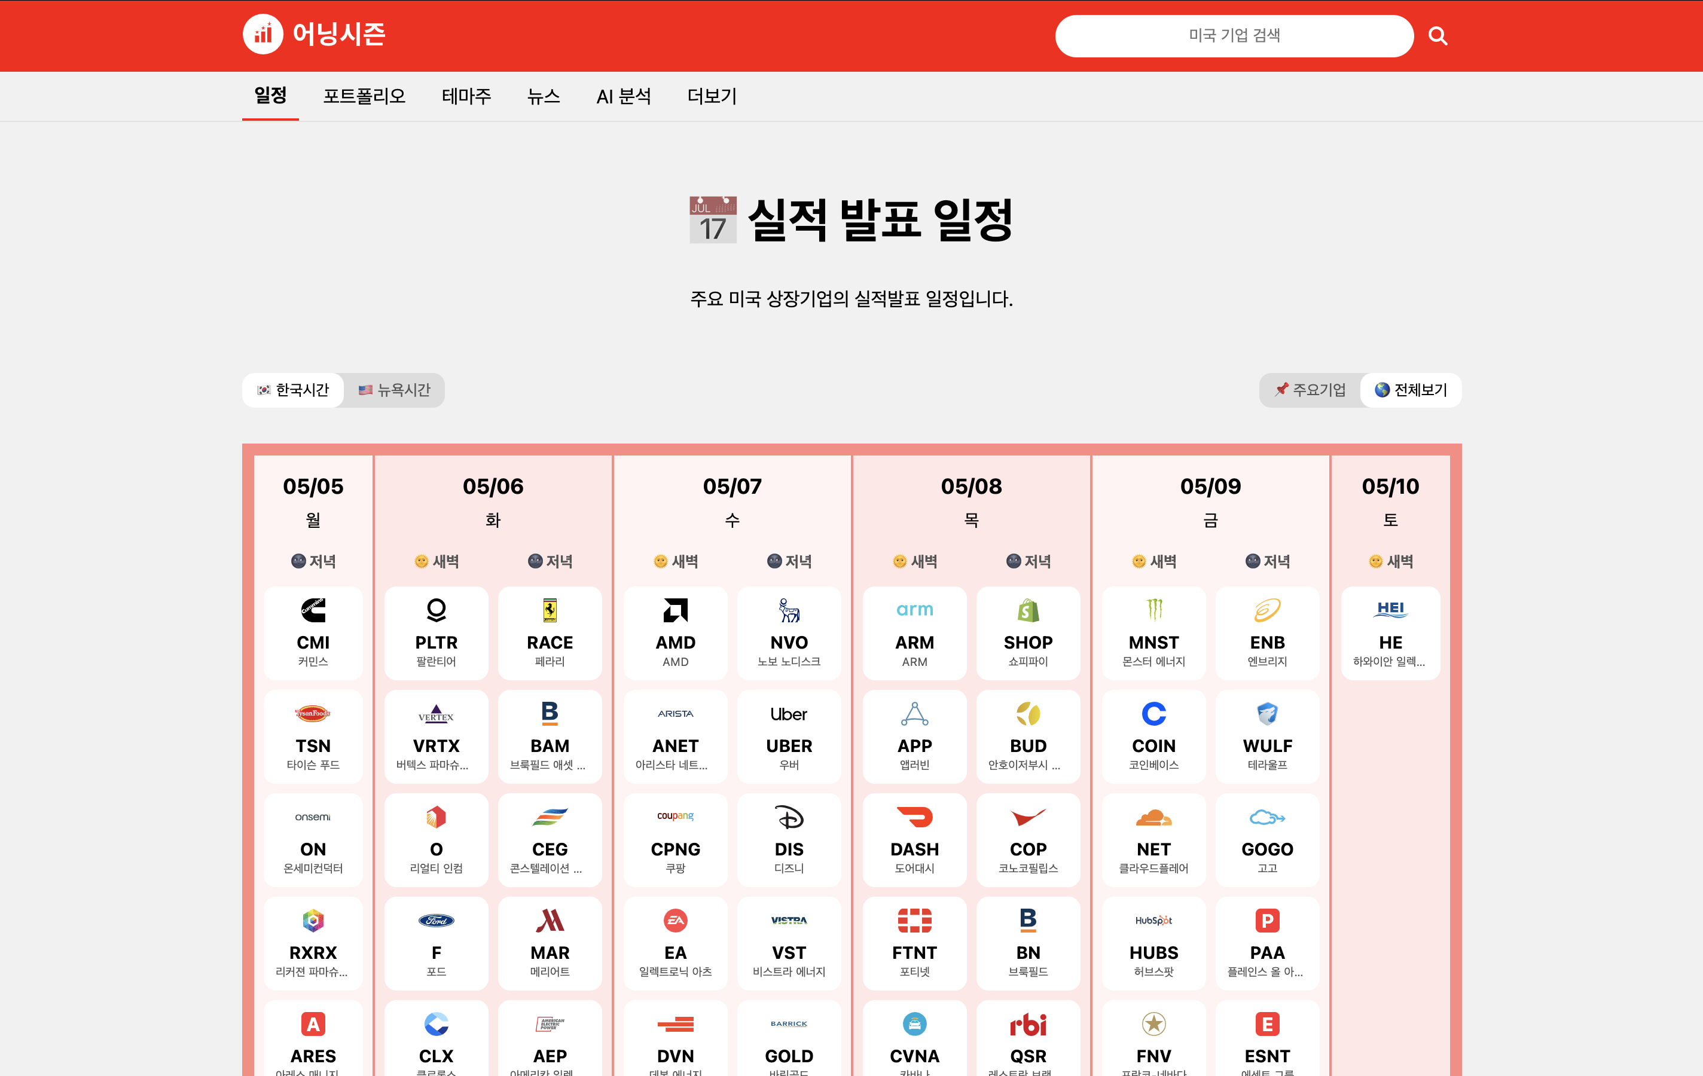This screenshot has width=1703, height=1076.
Task: Open the 포트폴리오 tab
Action: [x=364, y=96]
